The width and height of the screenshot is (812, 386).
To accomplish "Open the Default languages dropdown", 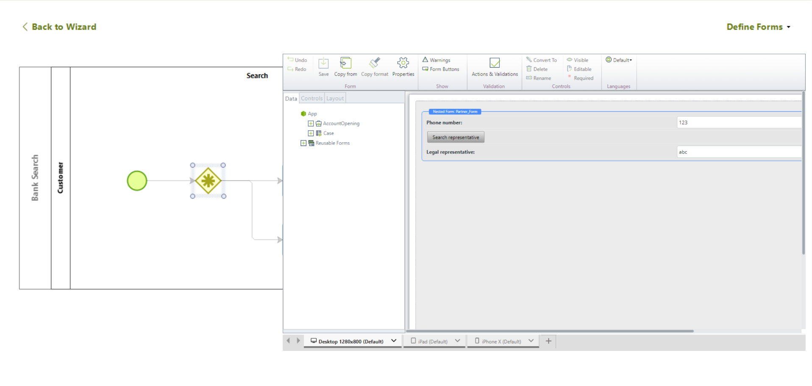I will click(619, 60).
